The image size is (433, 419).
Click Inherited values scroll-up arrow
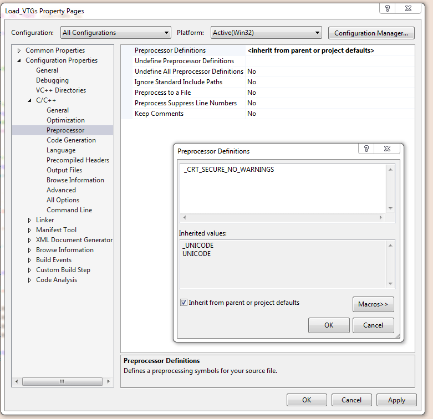390,246
